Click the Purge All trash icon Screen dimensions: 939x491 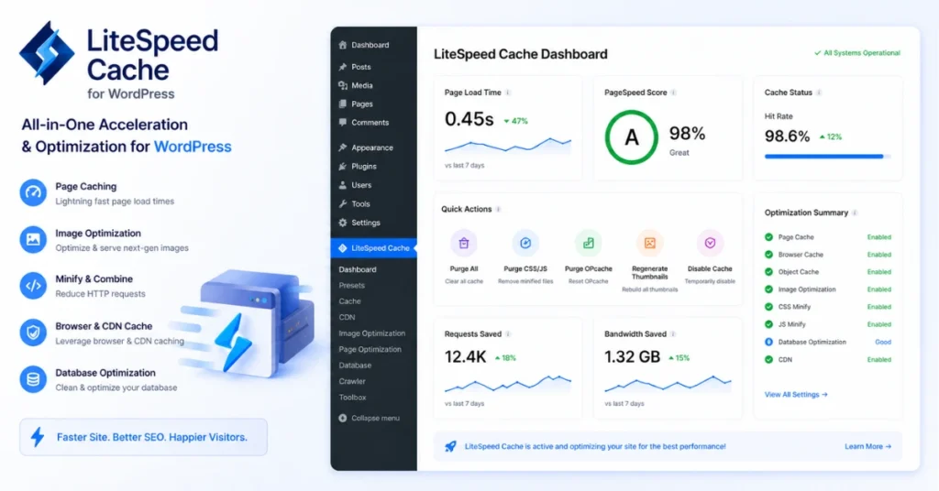463,244
